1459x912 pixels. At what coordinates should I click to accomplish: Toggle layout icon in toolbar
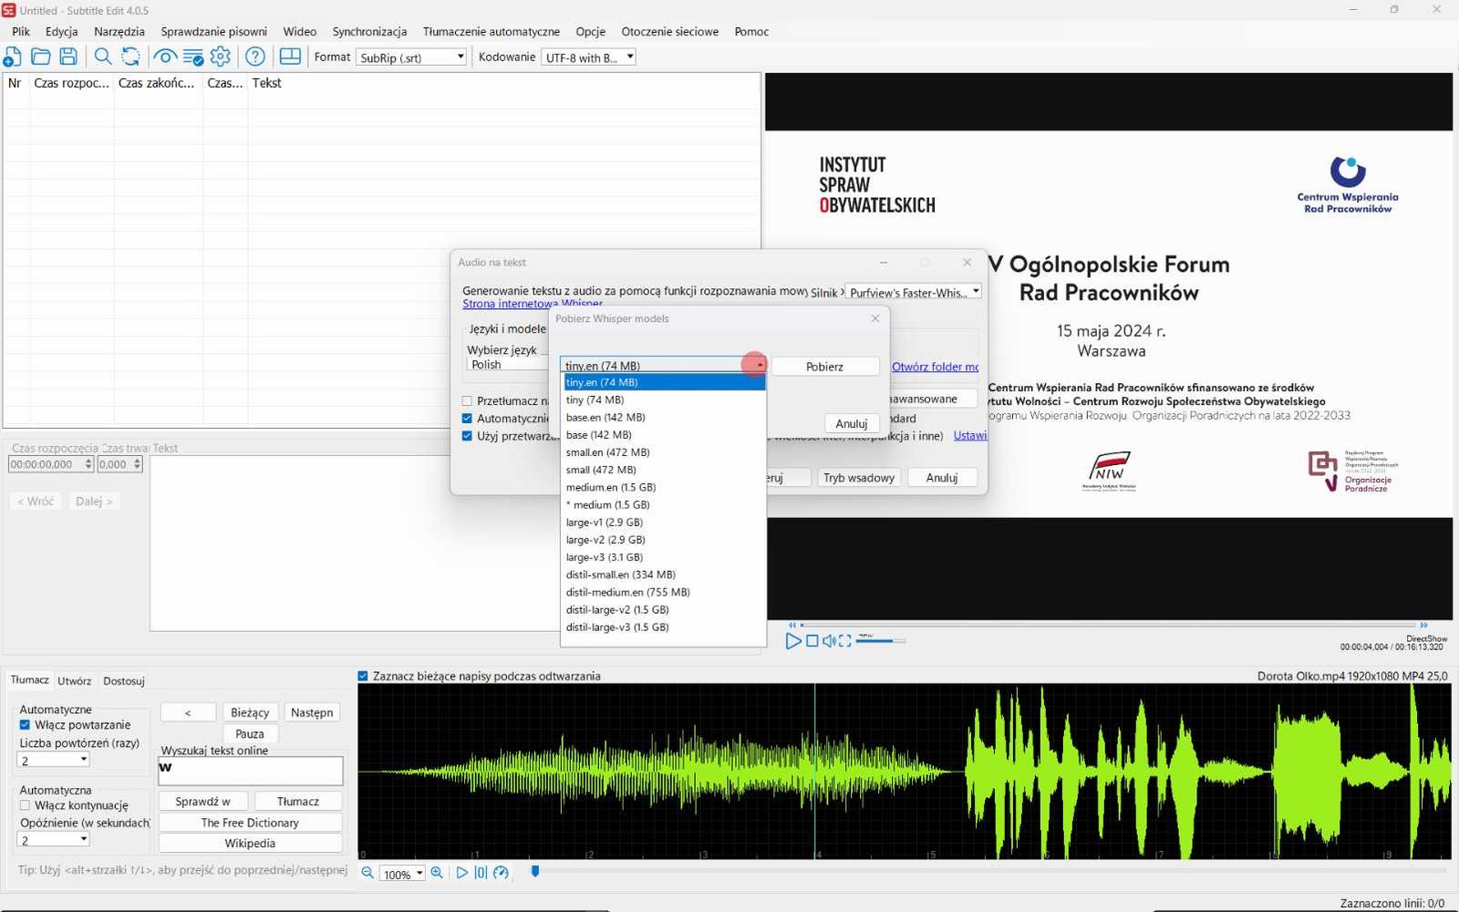(x=290, y=57)
